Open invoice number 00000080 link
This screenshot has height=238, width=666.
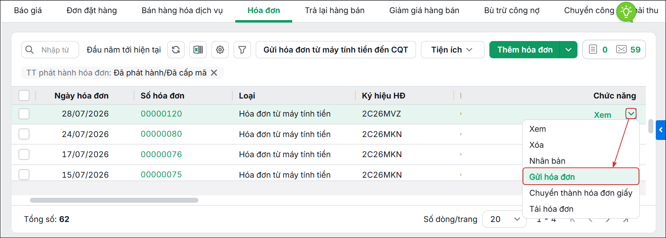(x=161, y=134)
